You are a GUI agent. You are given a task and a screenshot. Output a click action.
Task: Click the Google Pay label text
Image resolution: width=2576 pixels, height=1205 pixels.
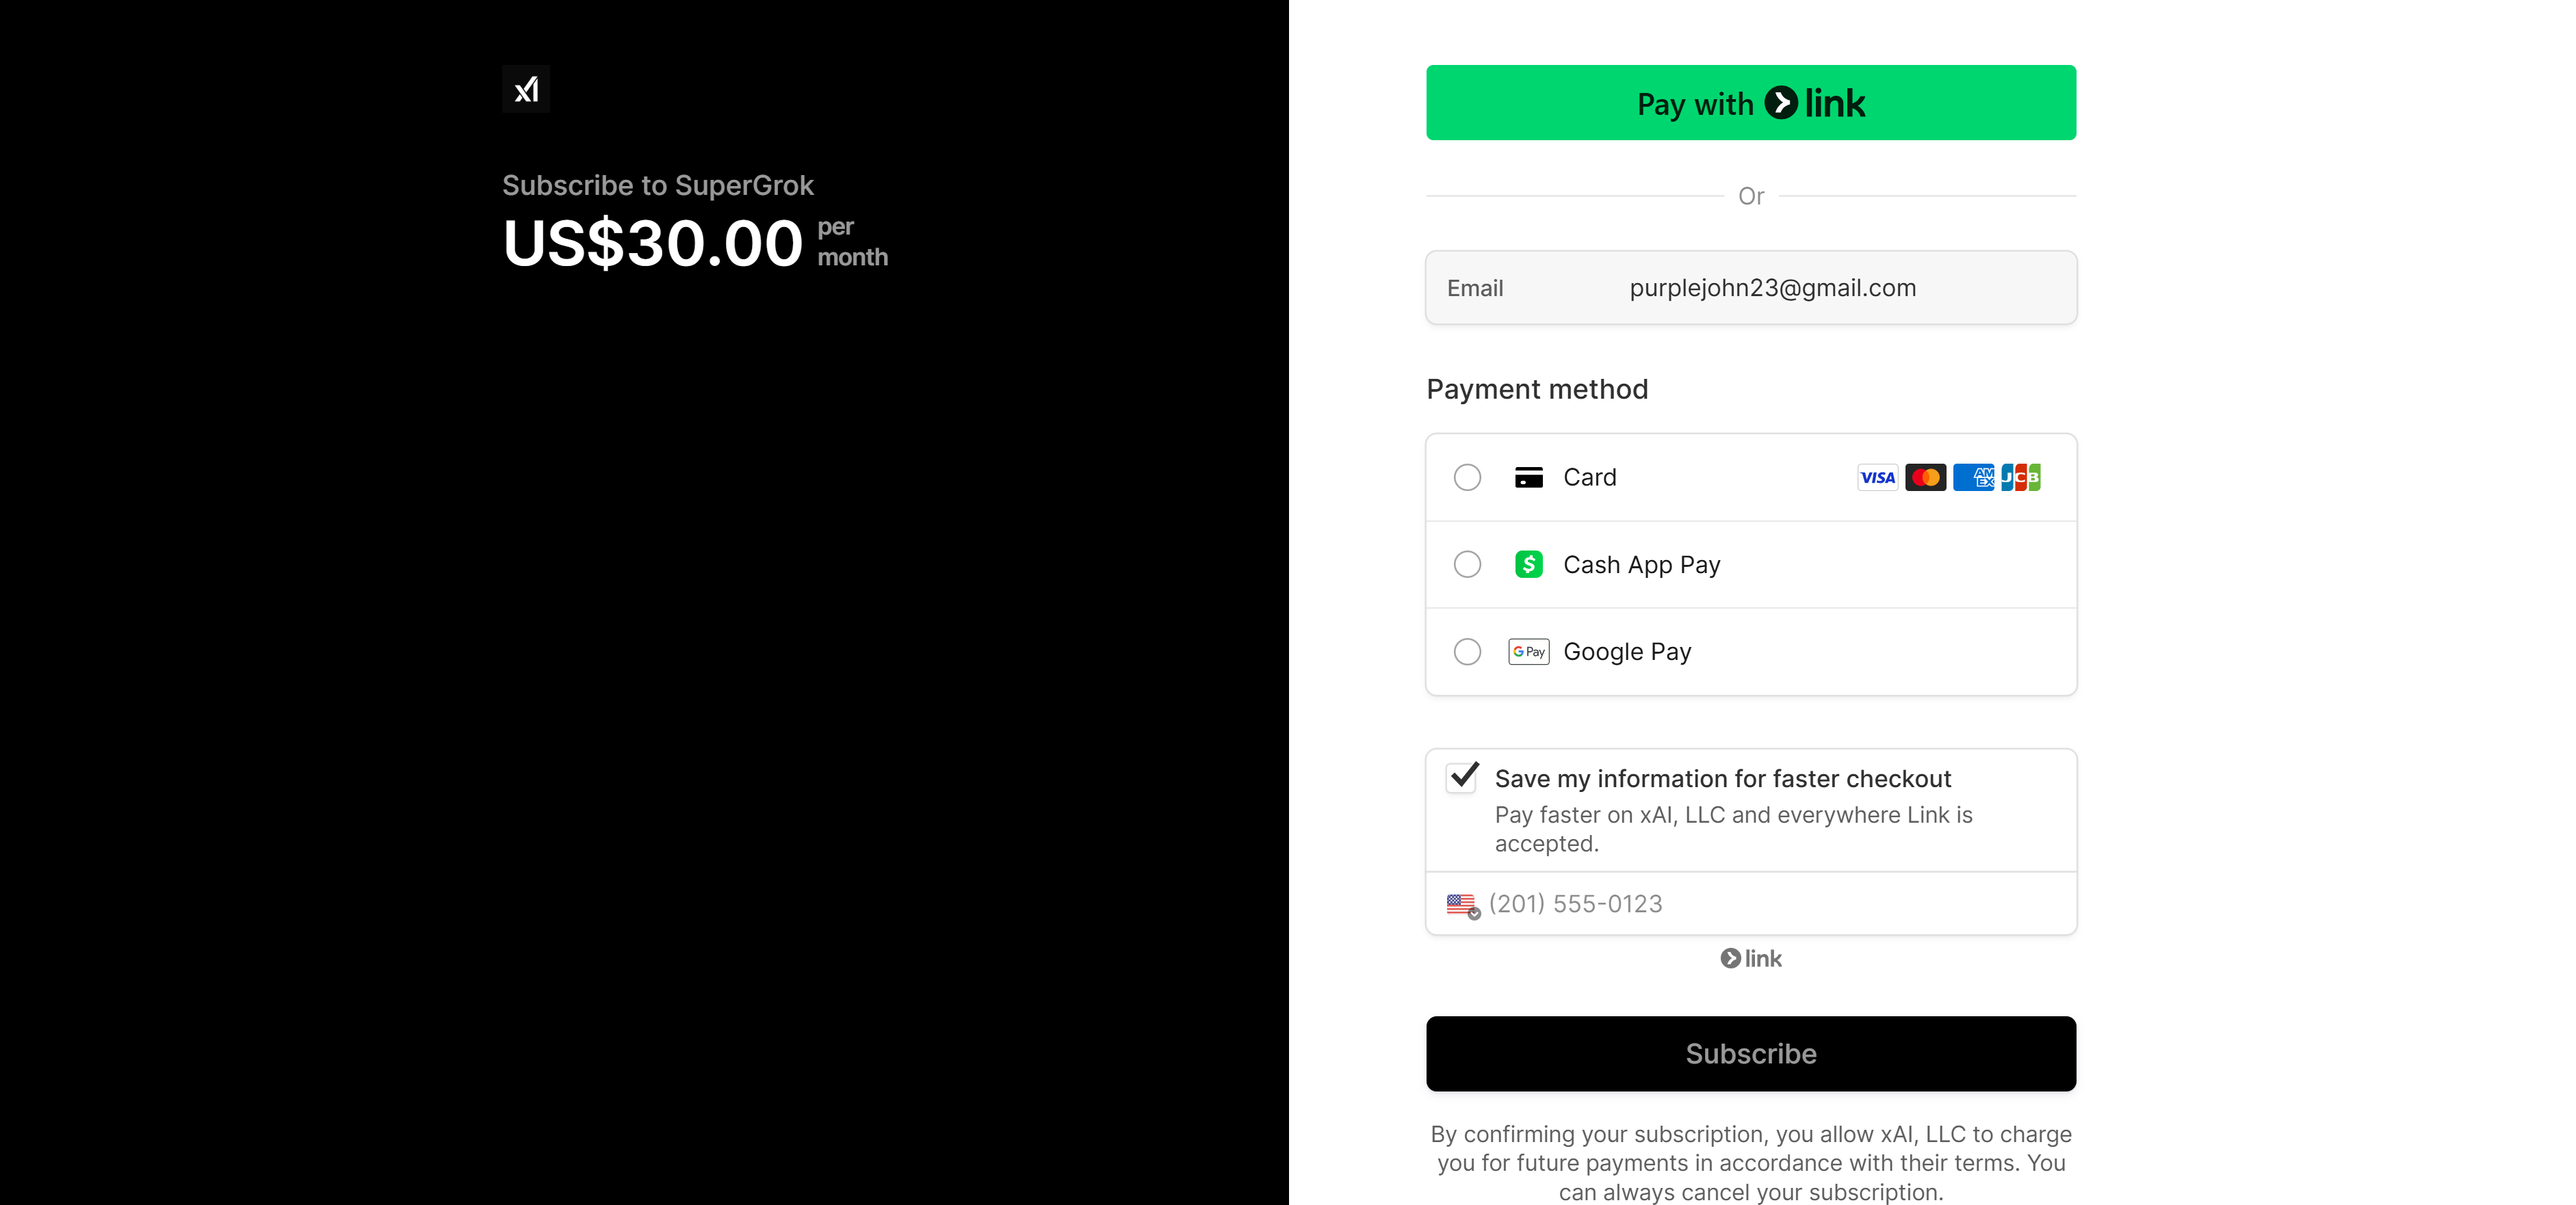click(x=1627, y=652)
